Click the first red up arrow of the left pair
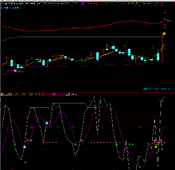The height and width of the screenshot is (170, 175). (x=28, y=140)
